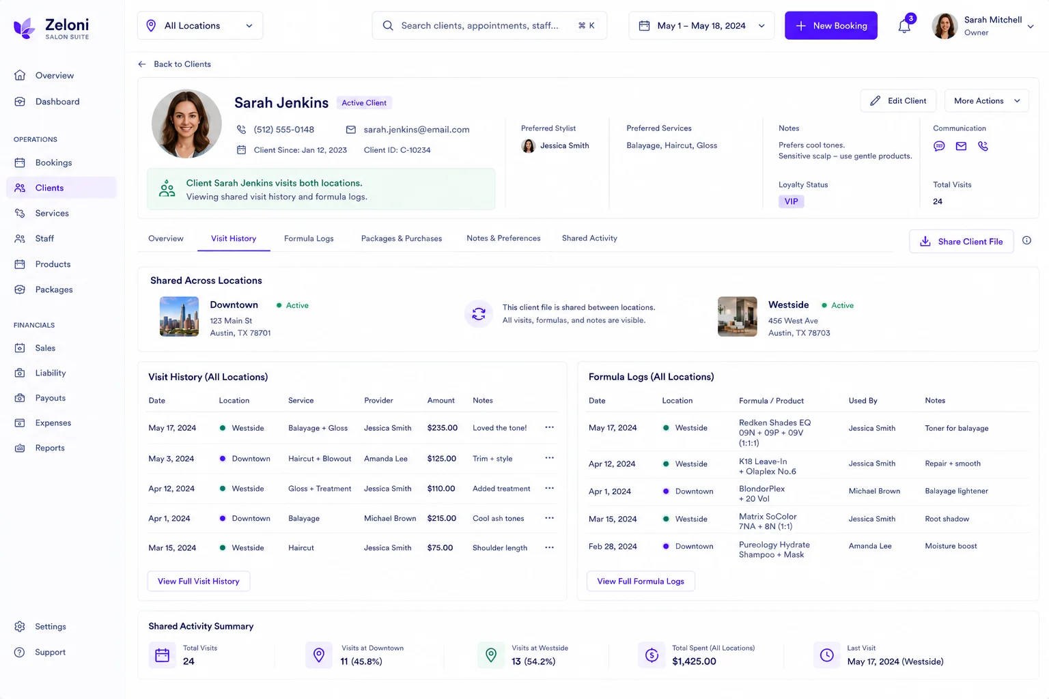Viewport: 1049px width, 699px height.
Task: Switch to the Overview tab
Action: click(166, 238)
